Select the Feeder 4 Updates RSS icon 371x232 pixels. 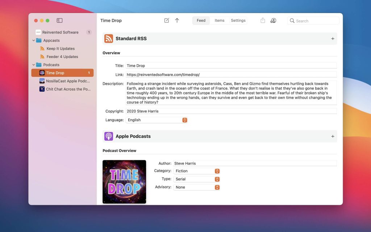[x=41, y=57]
